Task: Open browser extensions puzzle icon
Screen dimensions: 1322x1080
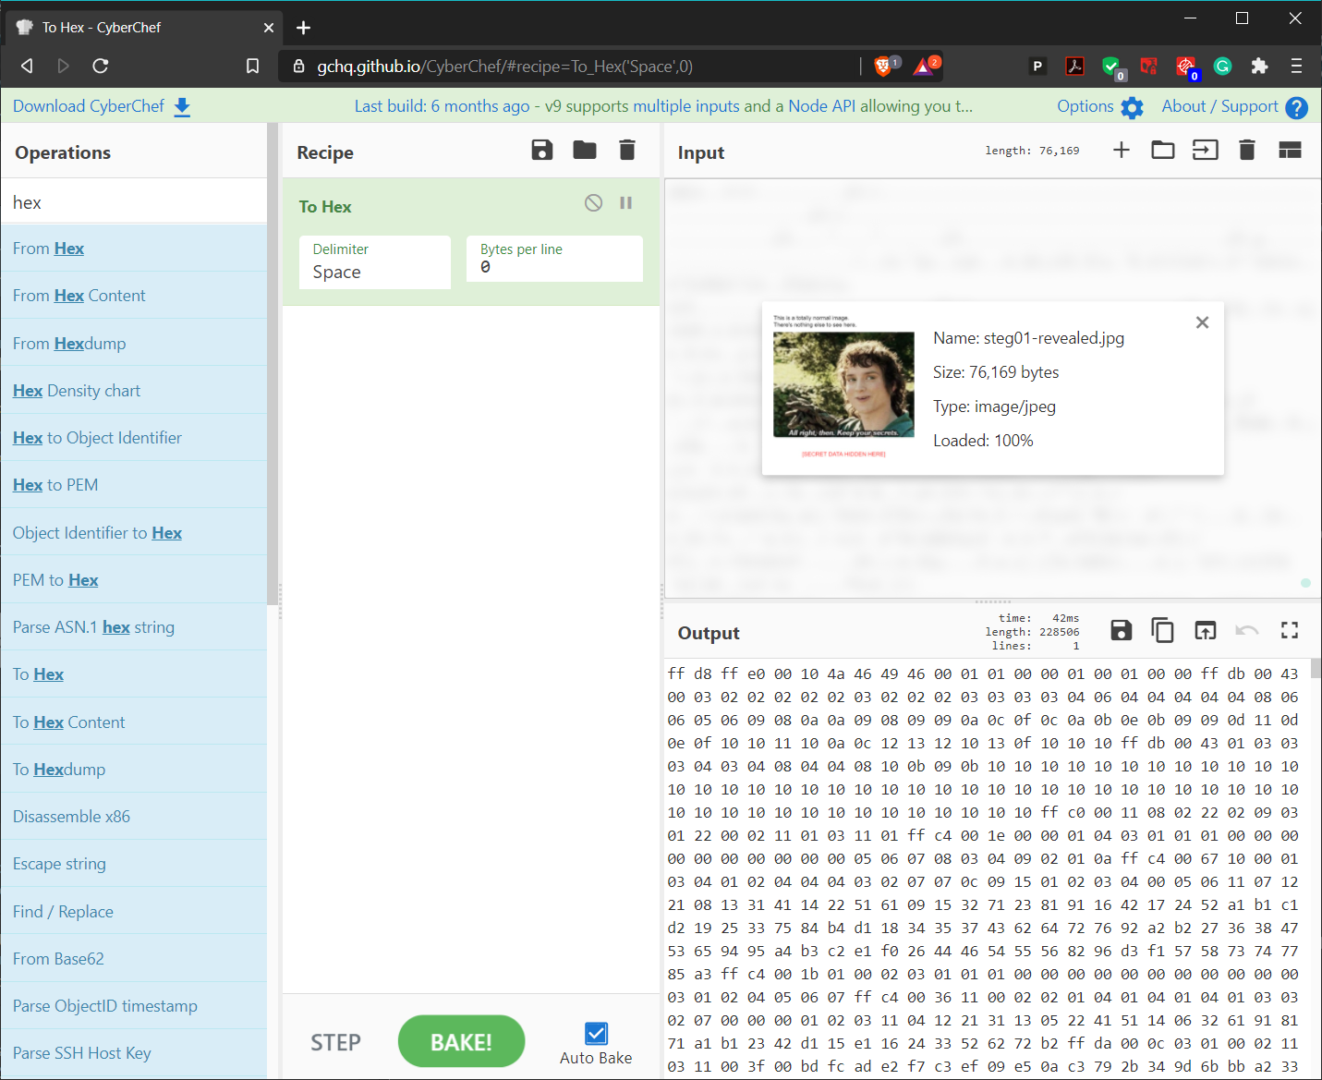Action: coord(1259,66)
